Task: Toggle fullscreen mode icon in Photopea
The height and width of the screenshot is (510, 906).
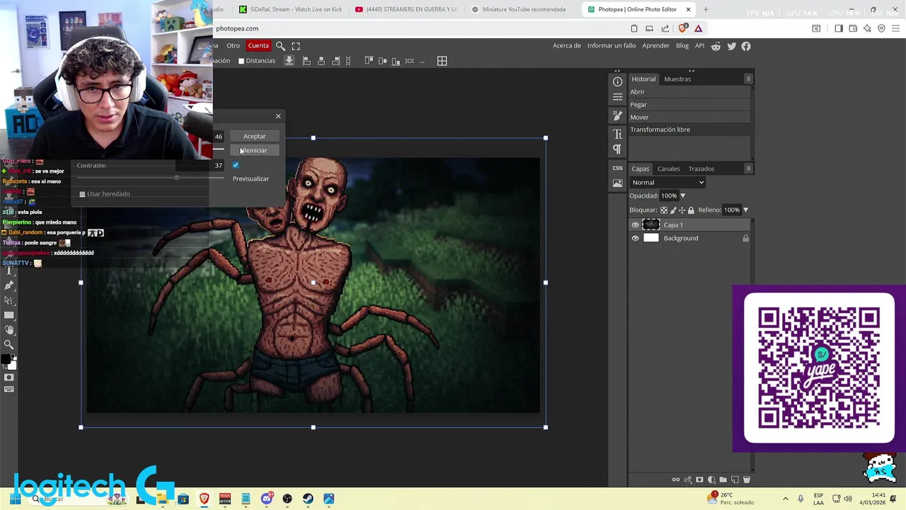Action: 296,46
